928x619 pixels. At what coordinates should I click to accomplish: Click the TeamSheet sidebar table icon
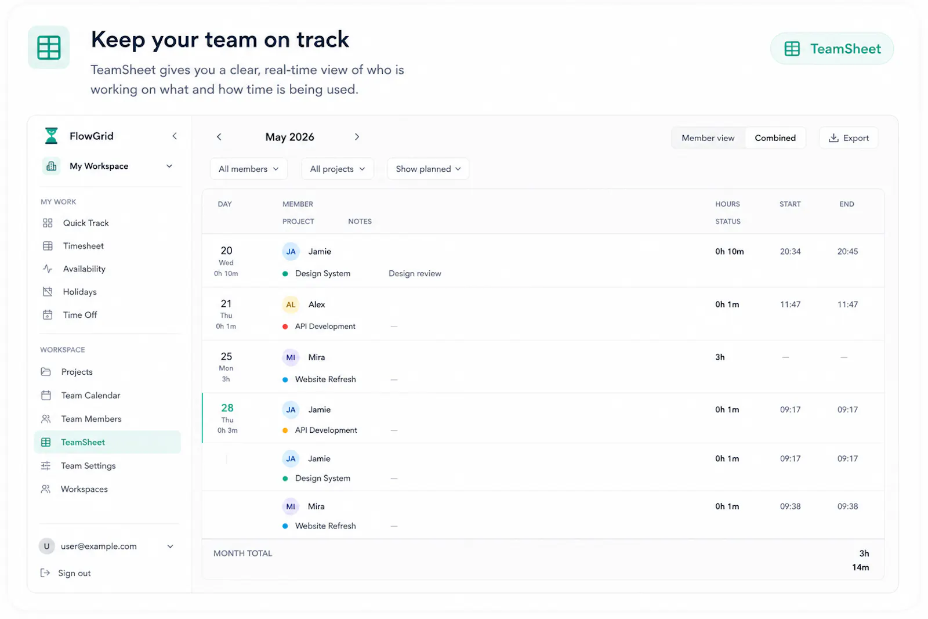pyautogui.click(x=46, y=442)
